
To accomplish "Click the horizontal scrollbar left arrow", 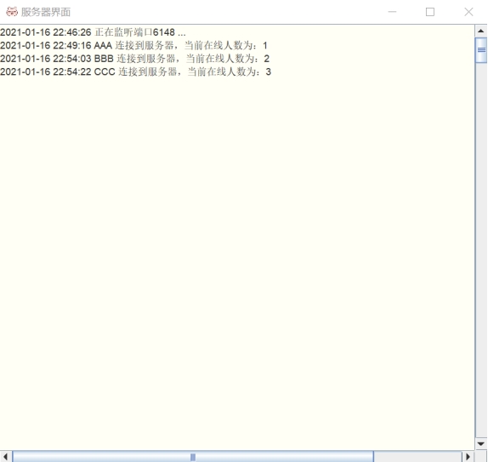I will coord(6,456).
